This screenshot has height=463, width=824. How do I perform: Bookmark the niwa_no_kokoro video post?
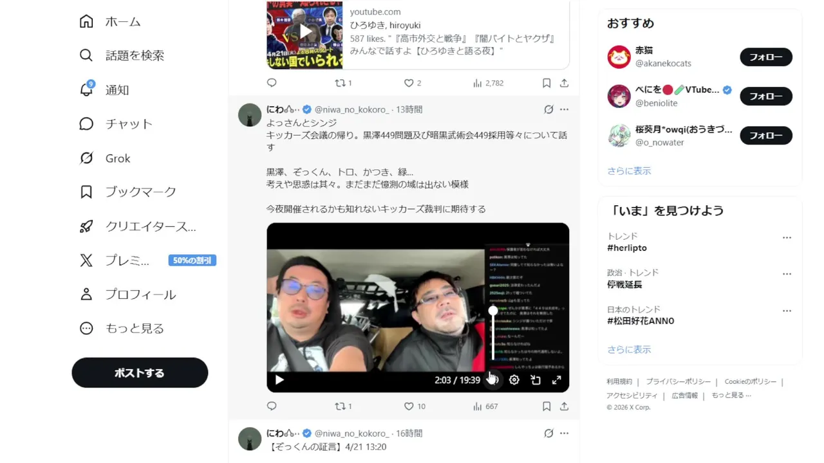546,406
